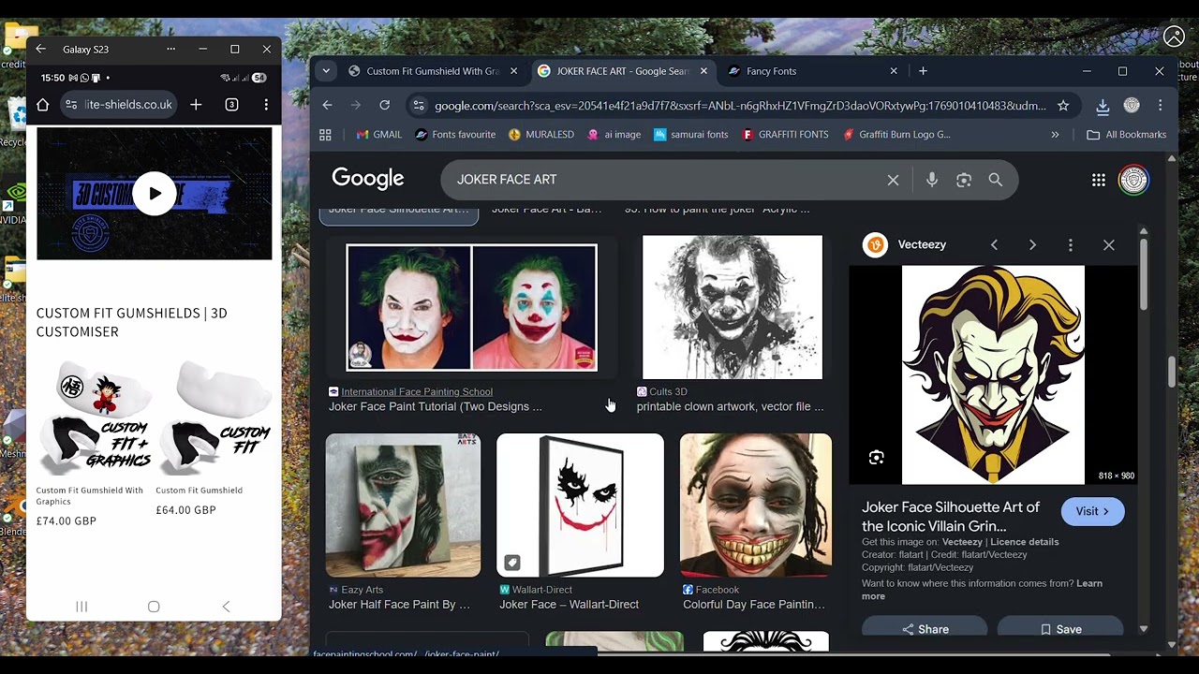Click the £64.00 Custom Fit Gumshield title
1199x674 pixels.
tap(199, 490)
